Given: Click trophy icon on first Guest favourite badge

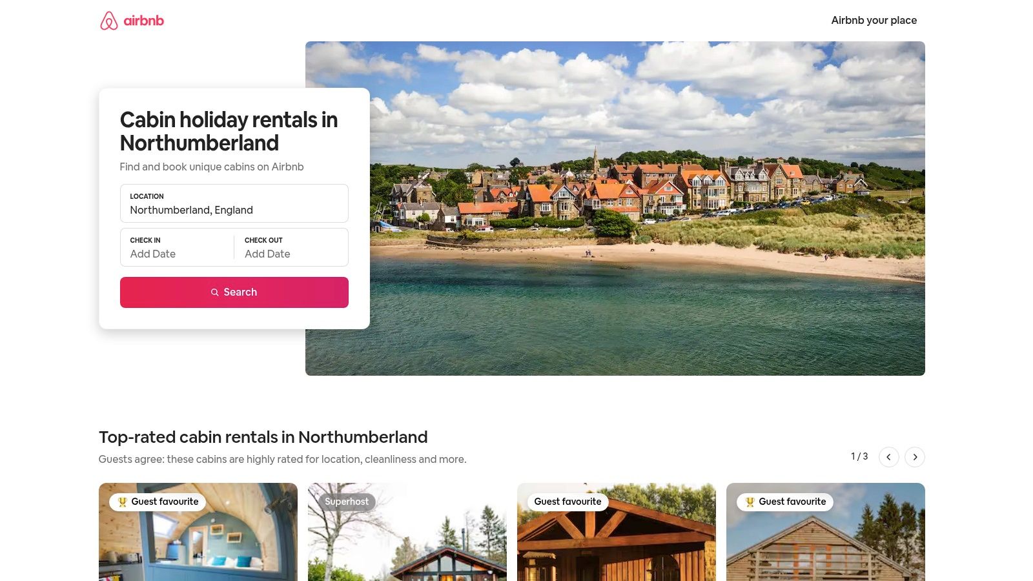Looking at the screenshot, I should (x=123, y=502).
